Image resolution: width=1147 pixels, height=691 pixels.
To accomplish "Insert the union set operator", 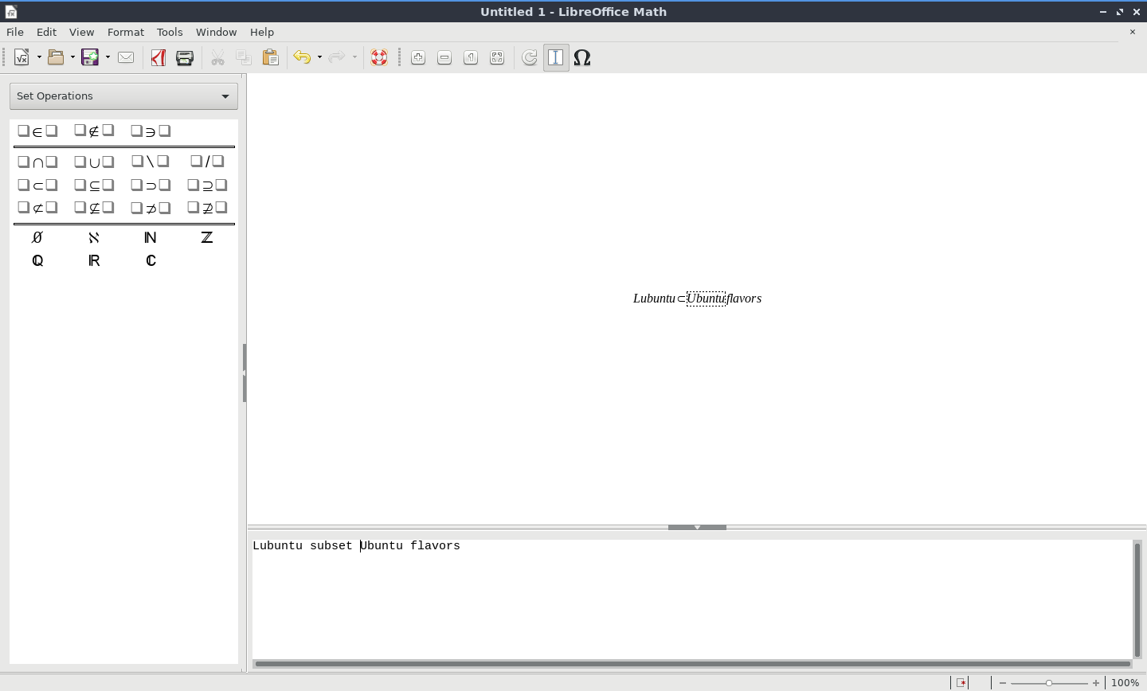I will [94, 162].
